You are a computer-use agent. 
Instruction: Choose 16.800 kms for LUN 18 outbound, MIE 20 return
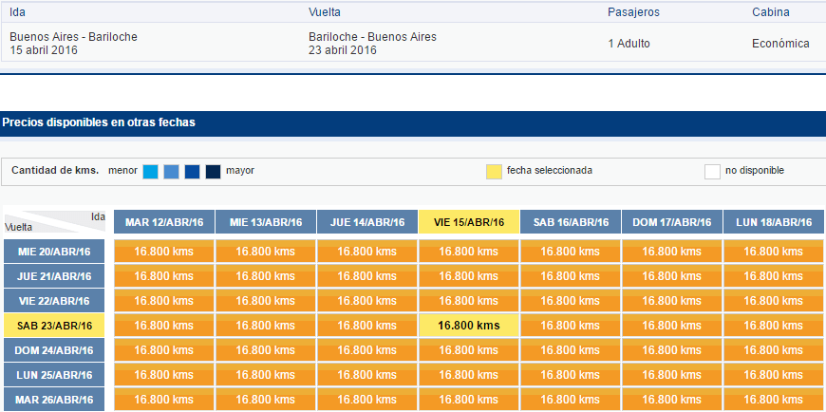click(774, 252)
